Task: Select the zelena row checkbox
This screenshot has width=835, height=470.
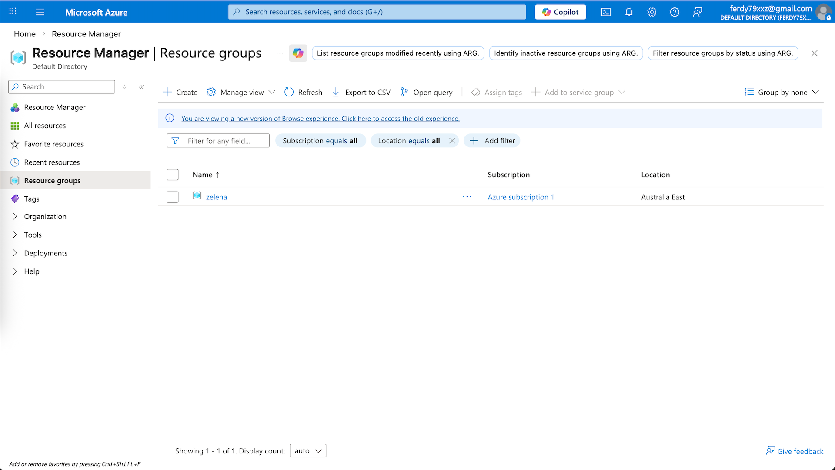Action: 173,197
